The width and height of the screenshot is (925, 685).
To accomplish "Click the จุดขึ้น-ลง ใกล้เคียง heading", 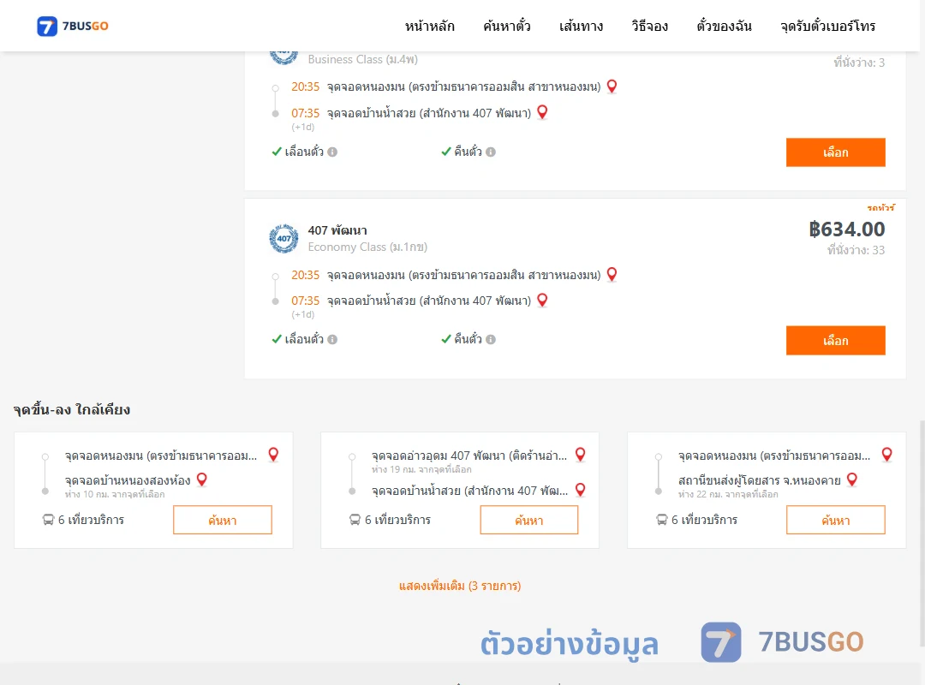I will pos(72,409).
